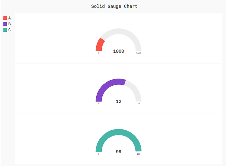Toggle series A via its legend label
Screen dimensions: 226x166
(x=10, y=18)
